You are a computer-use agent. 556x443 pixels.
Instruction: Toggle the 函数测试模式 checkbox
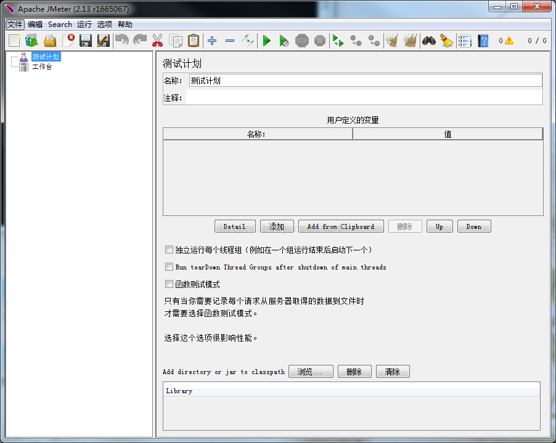tap(169, 284)
